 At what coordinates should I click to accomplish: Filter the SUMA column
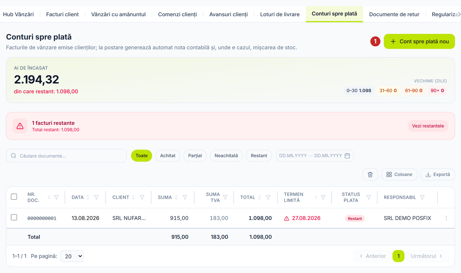tap(185, 197)
